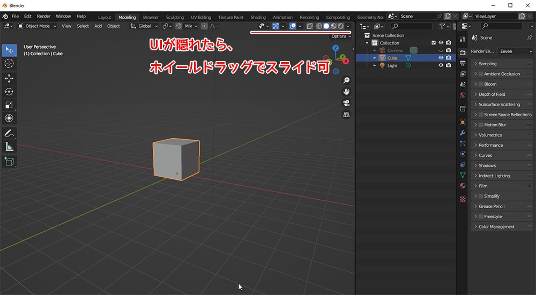The height and width of the screenshot is (295, 536).
Task: Toggle camera view in viewport gizmo
Action: 346,103
